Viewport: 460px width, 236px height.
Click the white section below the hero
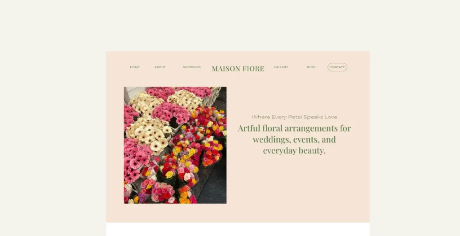pos(238,229)
